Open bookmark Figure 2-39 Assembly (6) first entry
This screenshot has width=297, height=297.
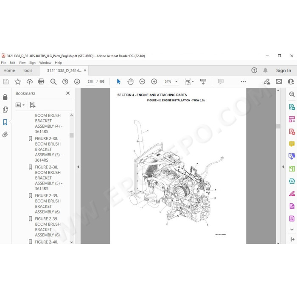pos(48,204)
